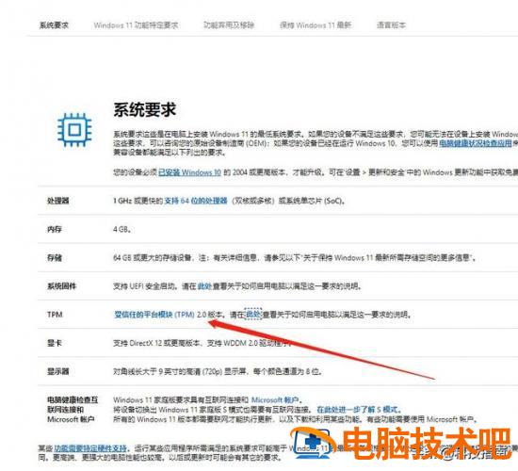Select the 存储 row label
This screenshot has height=471, width=518.
[x=55, y=257]
